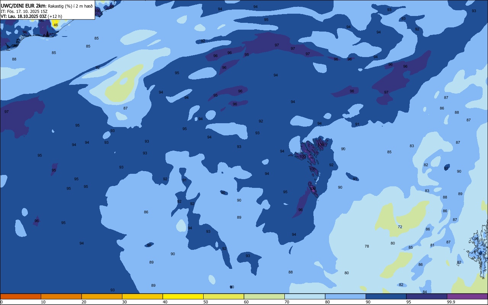The height and width of the screenshot is (305, 488).
Task: Pick the yellow-green 50–60 legend swatch
Action: tap(223, 296)
